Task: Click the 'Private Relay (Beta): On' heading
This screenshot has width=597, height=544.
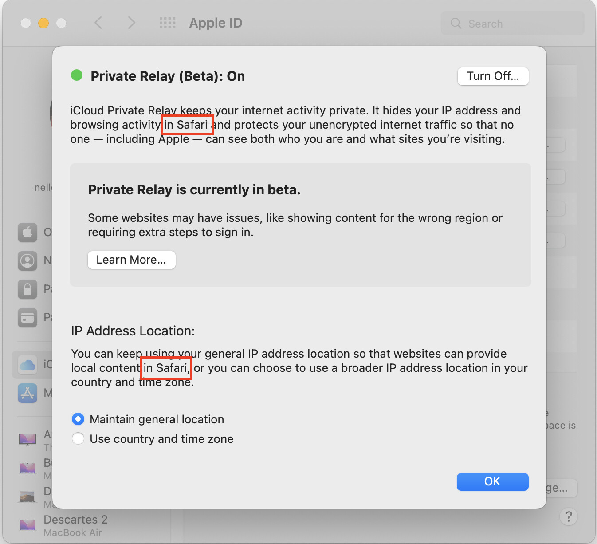Action: click(168, 76)
